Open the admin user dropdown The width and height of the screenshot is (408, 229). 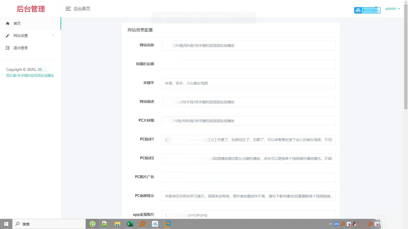392,9
